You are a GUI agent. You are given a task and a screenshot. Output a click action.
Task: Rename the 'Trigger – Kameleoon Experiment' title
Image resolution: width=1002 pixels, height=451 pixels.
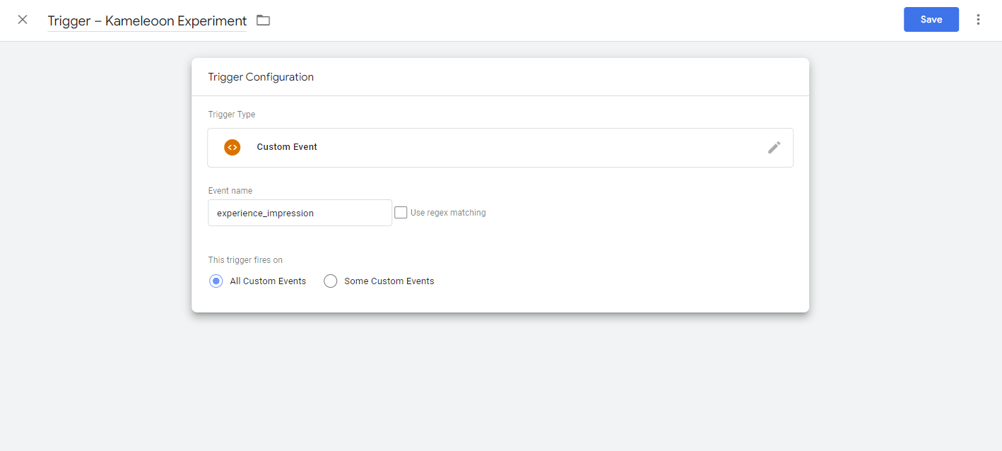[147, 21]
